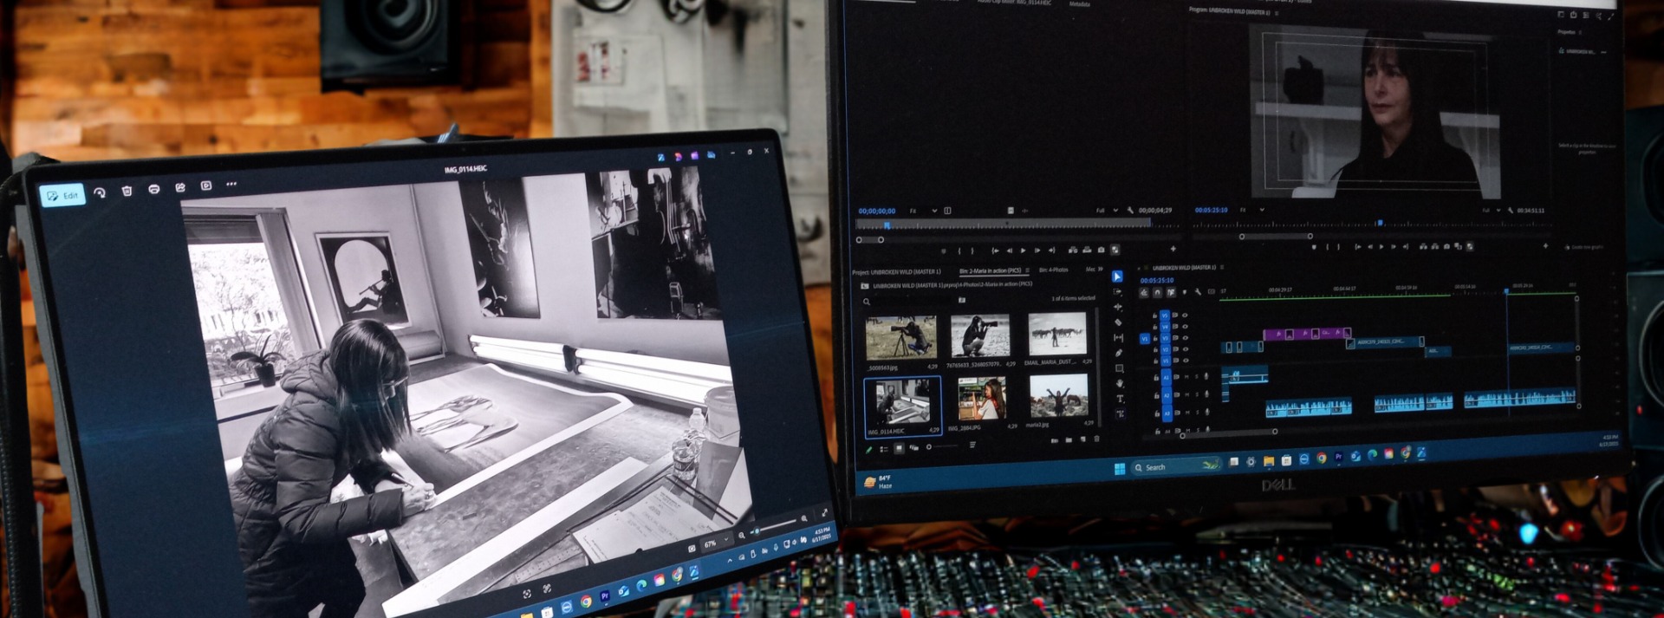Open Source monitor button editor plus icon
1664x618 pixels.
(x=1173, y=249)
